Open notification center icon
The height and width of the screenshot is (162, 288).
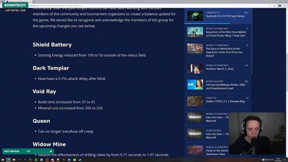(284, 160)
